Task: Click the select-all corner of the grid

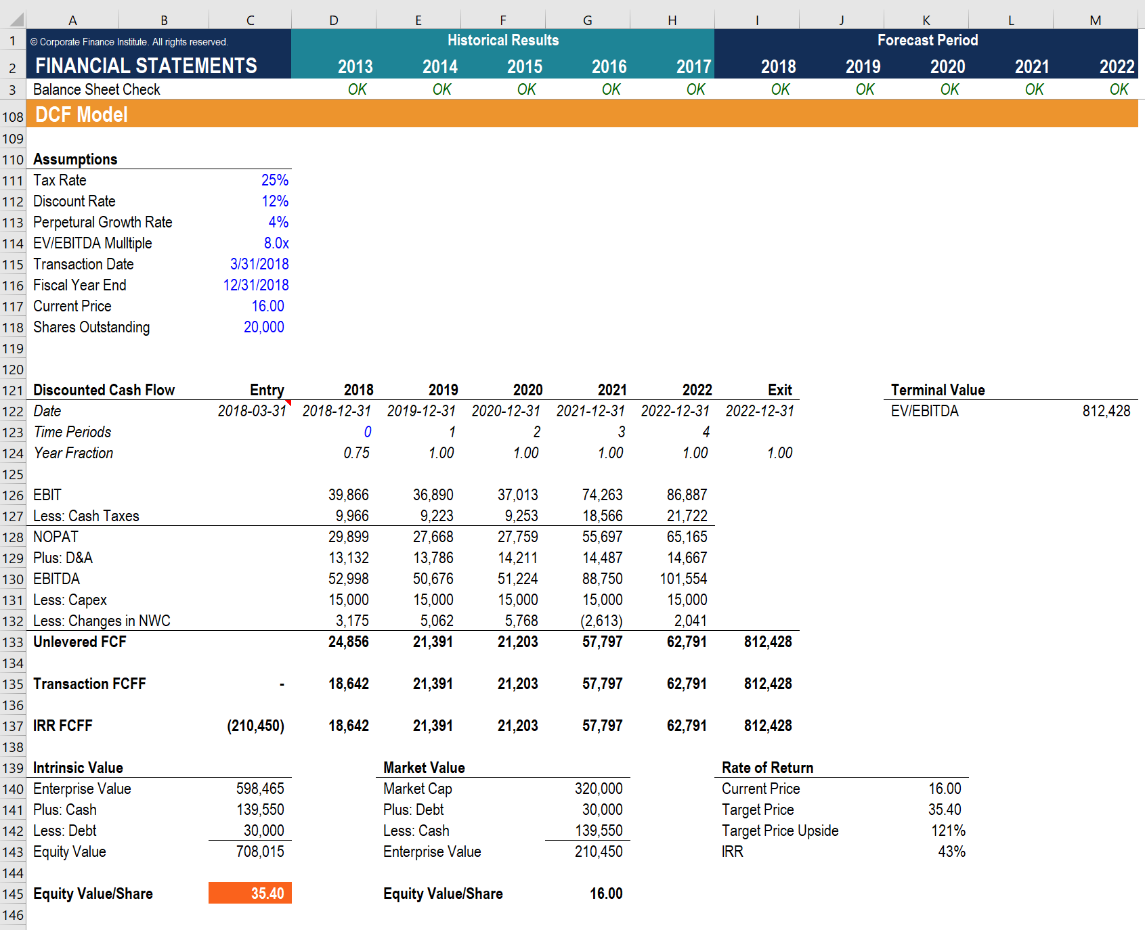Action: tap(13, 20)
